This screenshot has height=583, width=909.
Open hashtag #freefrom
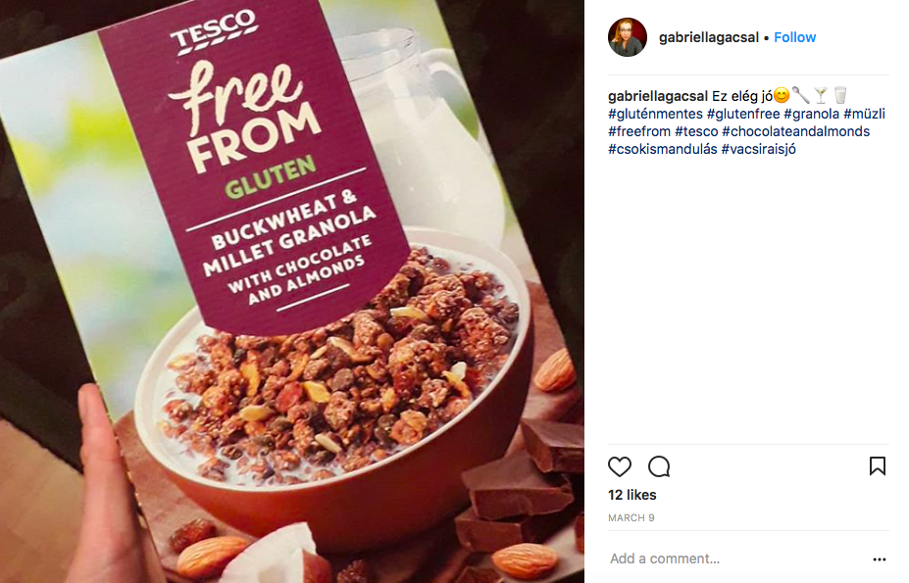(639, 131)
